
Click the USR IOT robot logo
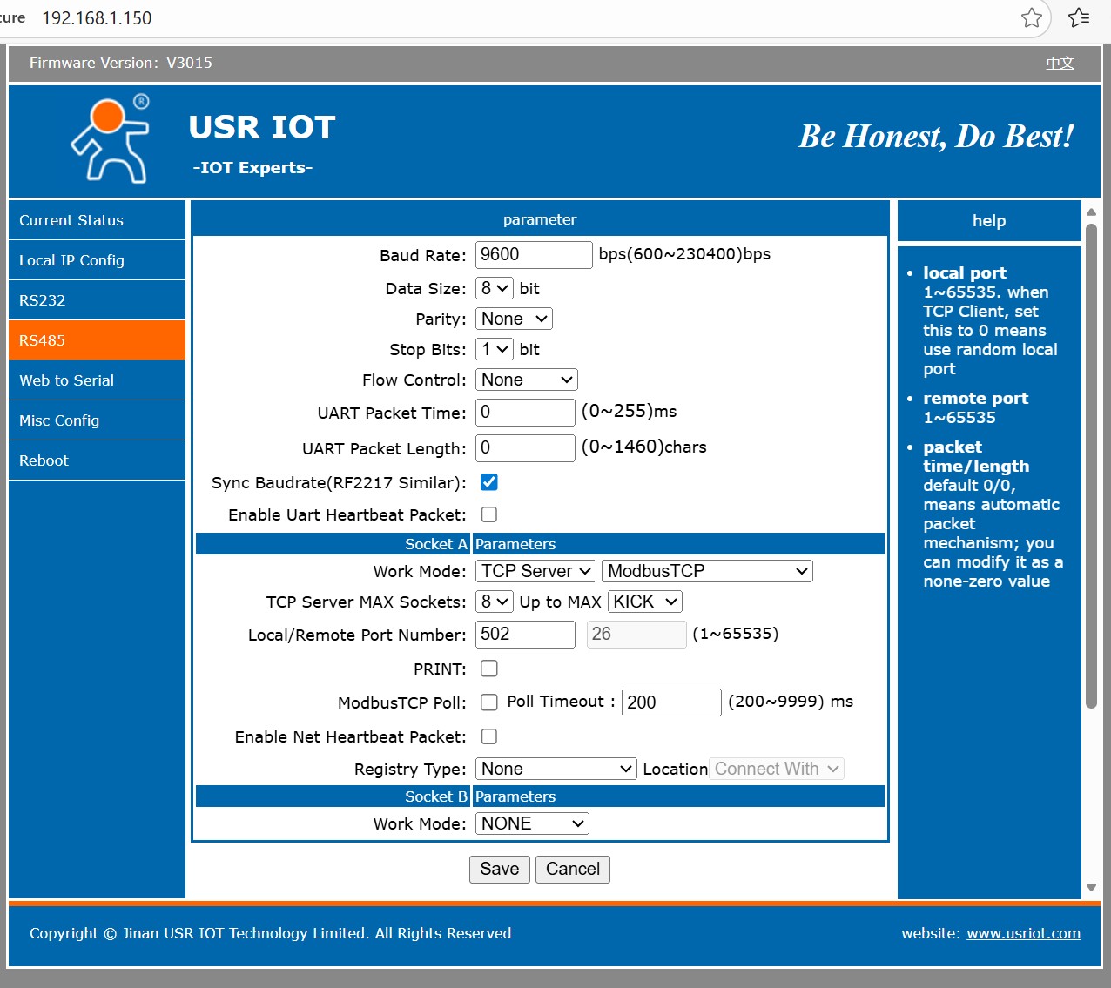pyautogui.click(x=111, y=139)
